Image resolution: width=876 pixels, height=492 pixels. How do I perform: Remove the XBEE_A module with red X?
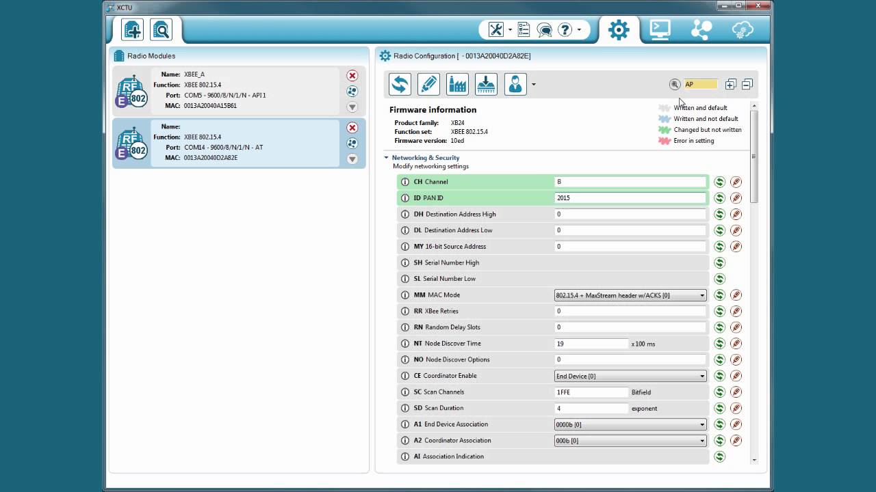352,75
